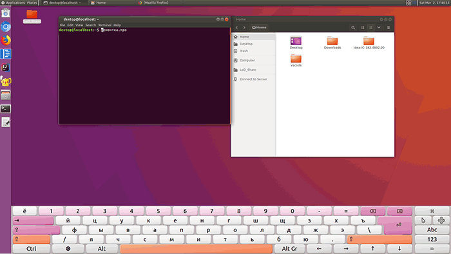Open the terminal's Edit menu
451x254 pixels.
(x=70, y=25)
